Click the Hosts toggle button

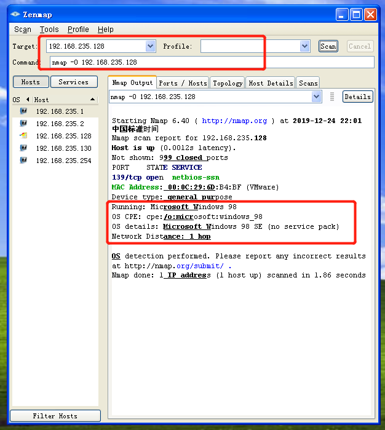(31, 82)
